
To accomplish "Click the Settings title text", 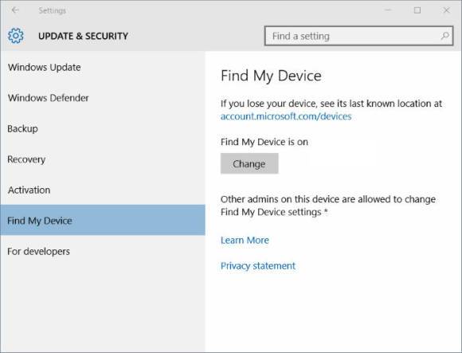I will 52,10.
